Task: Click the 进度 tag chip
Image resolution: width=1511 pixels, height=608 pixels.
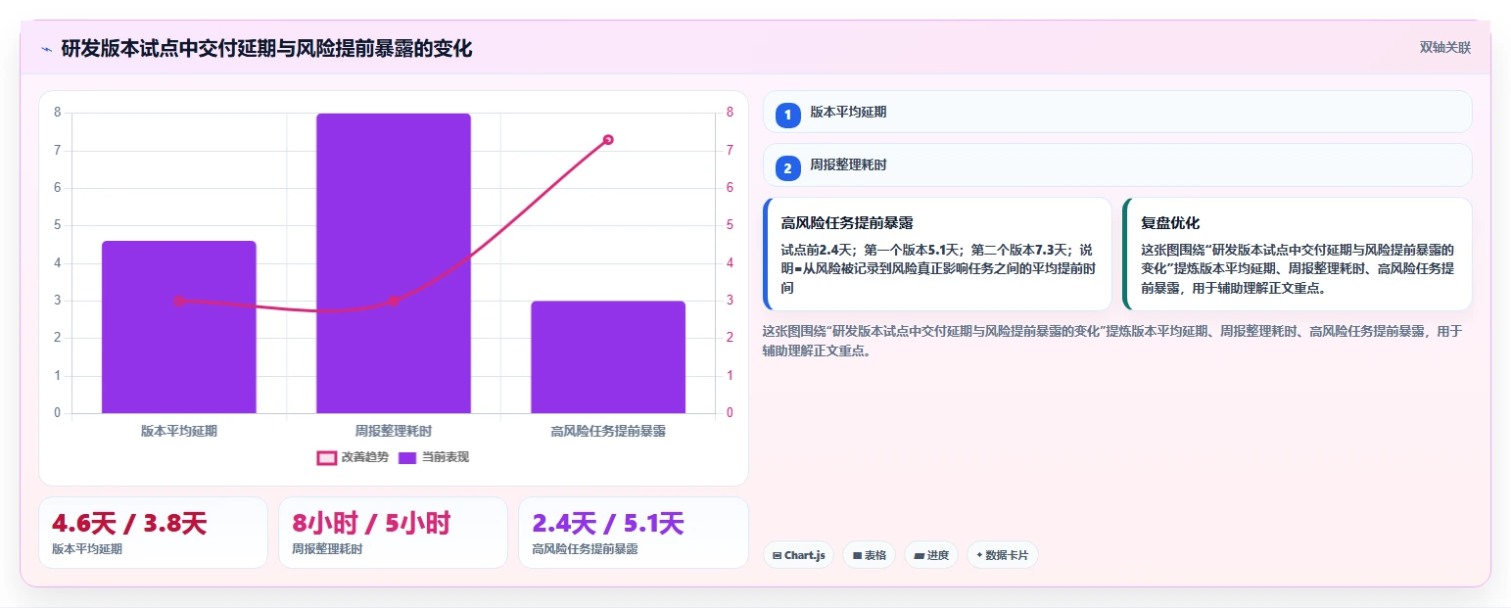Action: [x=931, y=555]
